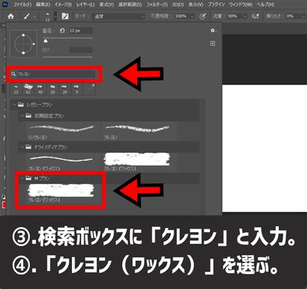Open the 滑らかさ 0% slider arrow
Viewport: 307px width, 289px height.
pyautogui.click(x=304, y=16)
